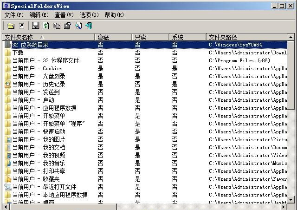Select the 下载 row name
The height and width of the screenshot is (210, 297).
pyautogui.click(x=18, y=52)
